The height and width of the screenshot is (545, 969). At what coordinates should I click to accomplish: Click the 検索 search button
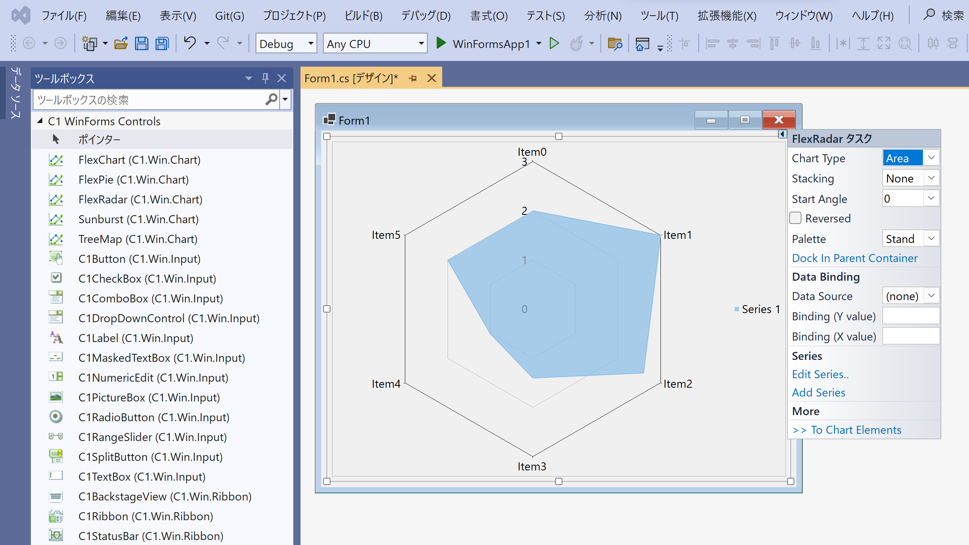click(943, 15)
